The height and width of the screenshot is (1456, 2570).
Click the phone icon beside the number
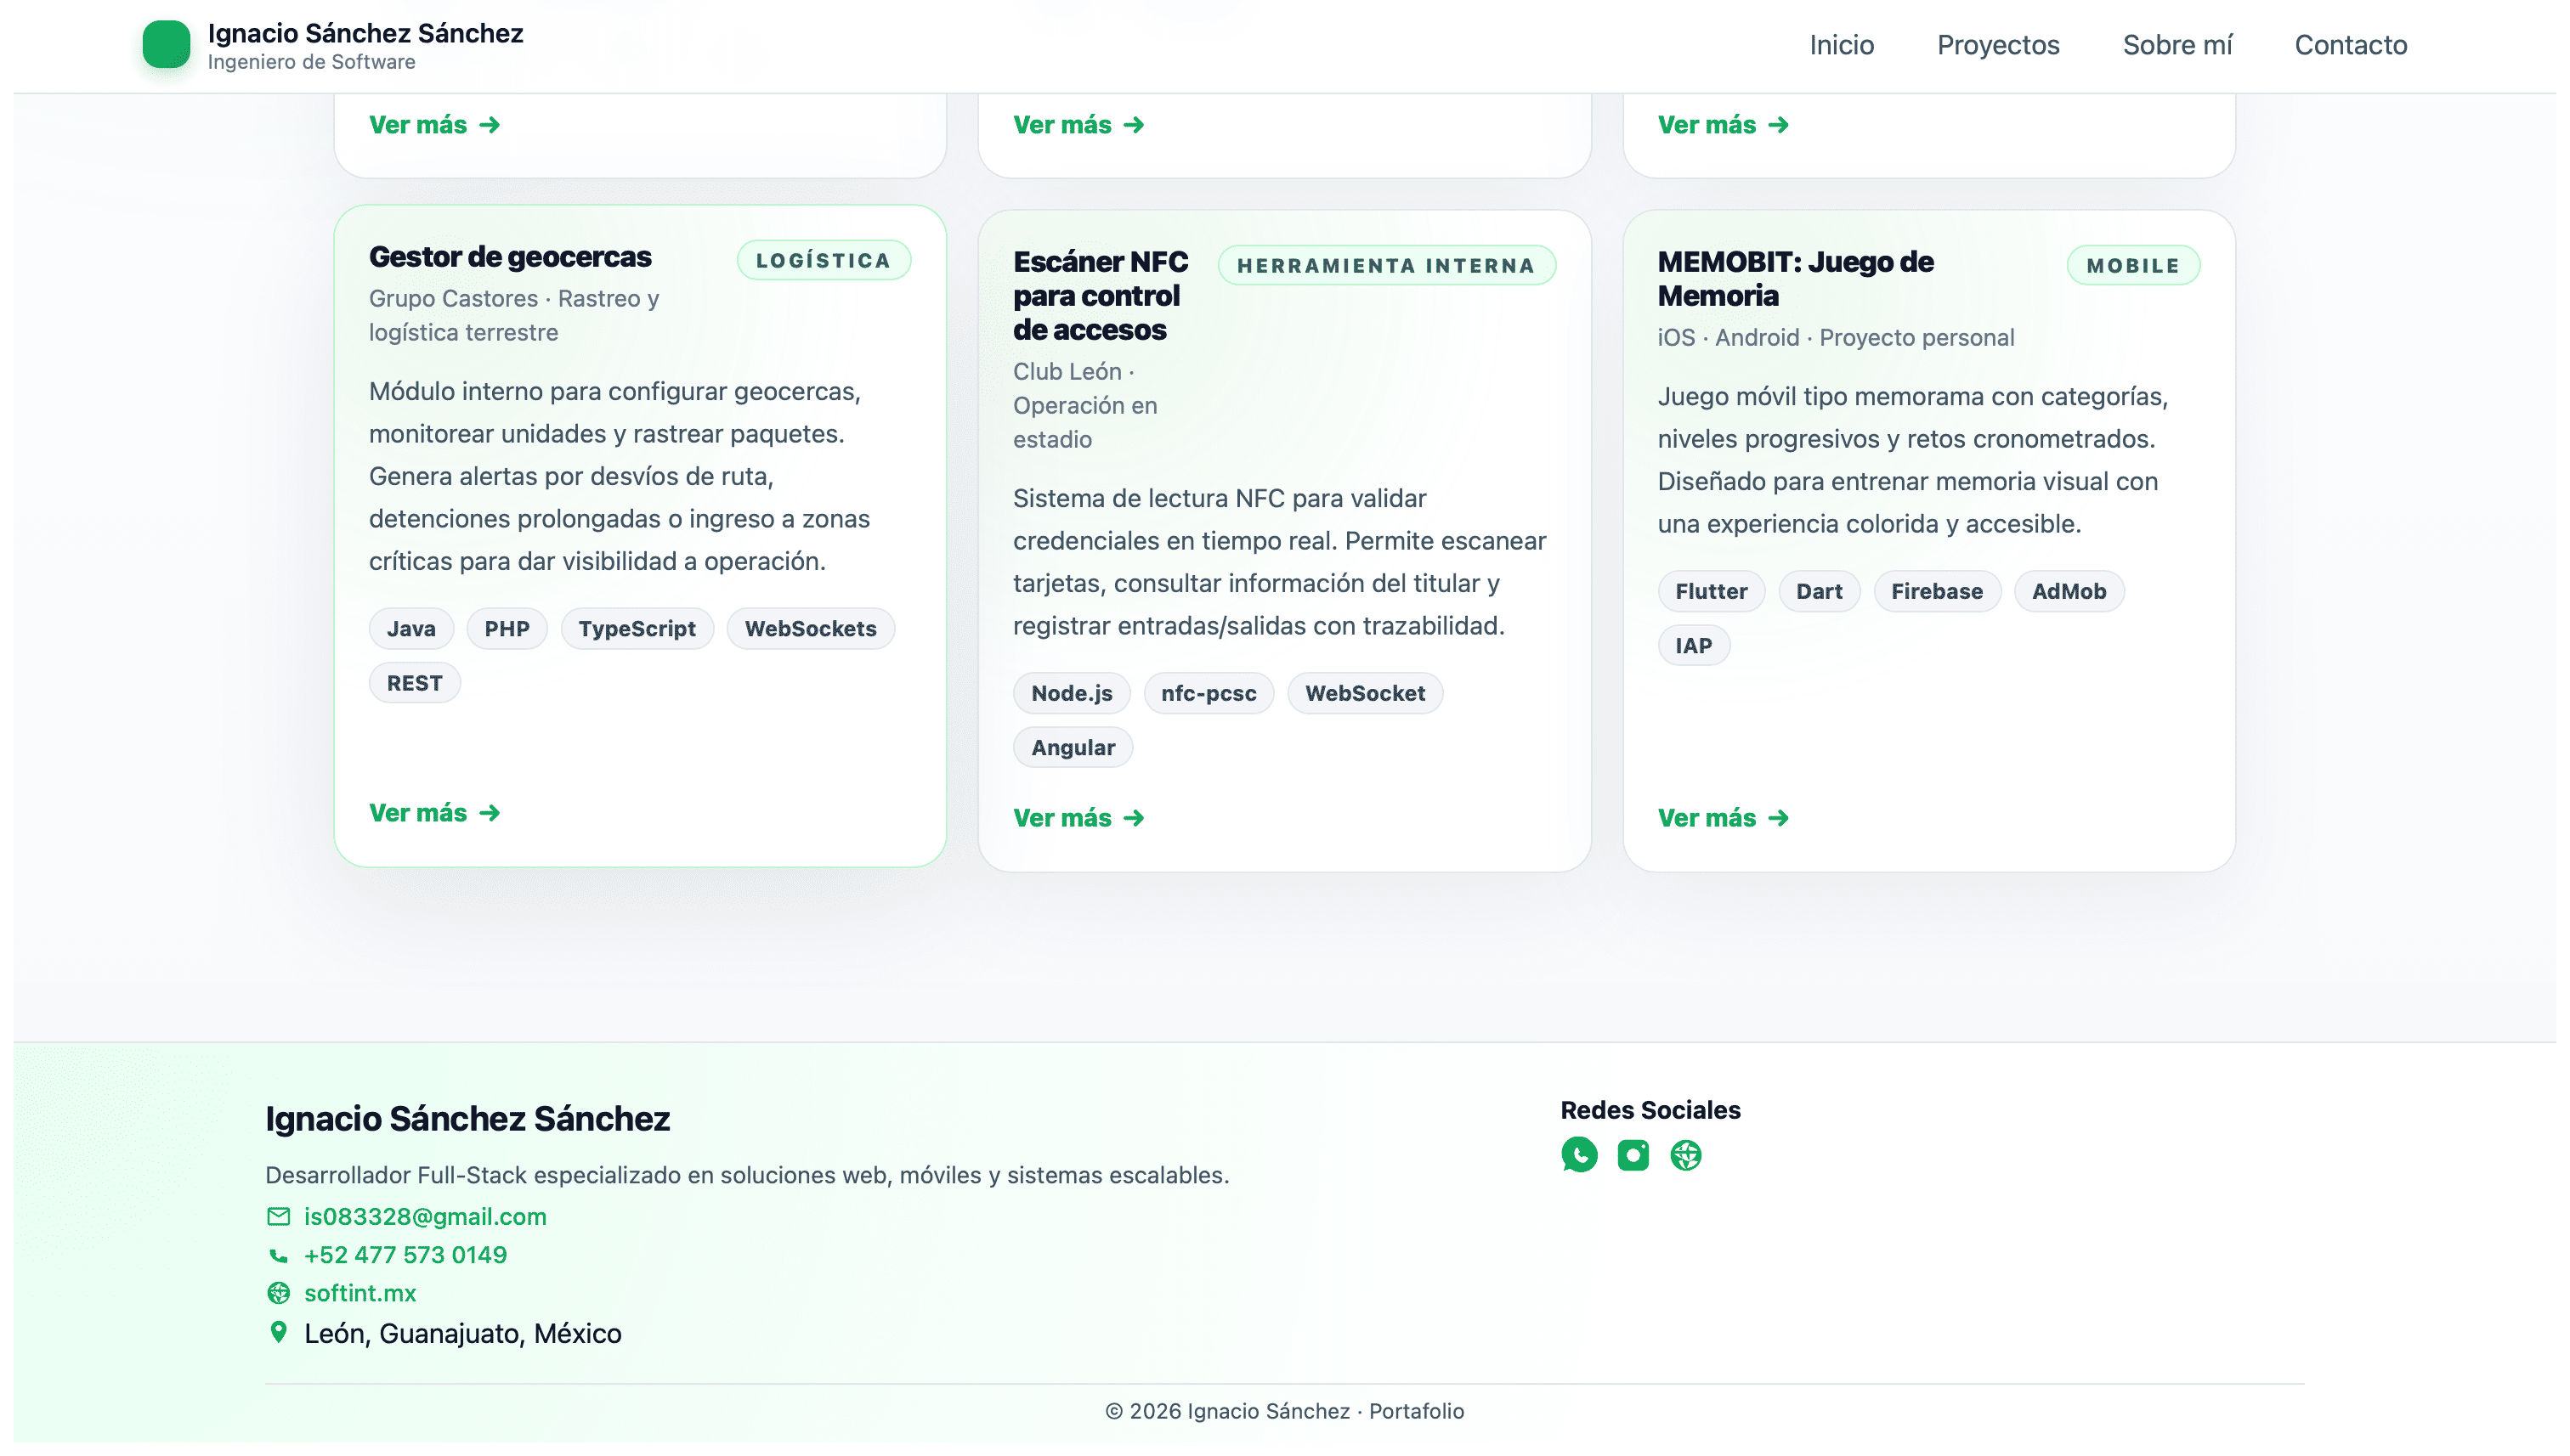278,1255
